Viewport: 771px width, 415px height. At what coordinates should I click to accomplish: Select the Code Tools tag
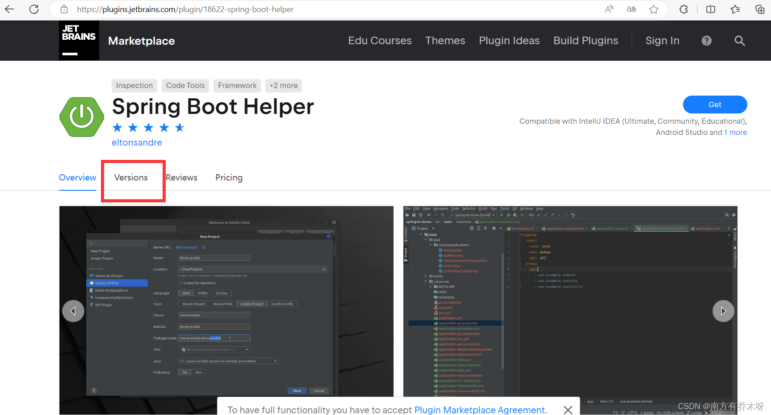(185, 85)
